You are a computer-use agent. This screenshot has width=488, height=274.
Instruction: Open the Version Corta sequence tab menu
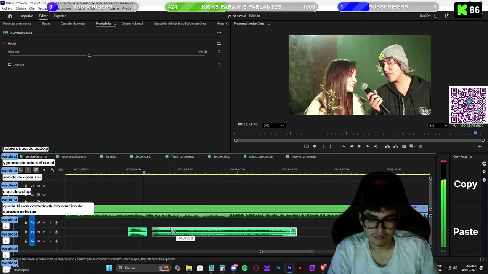point(46,156)
